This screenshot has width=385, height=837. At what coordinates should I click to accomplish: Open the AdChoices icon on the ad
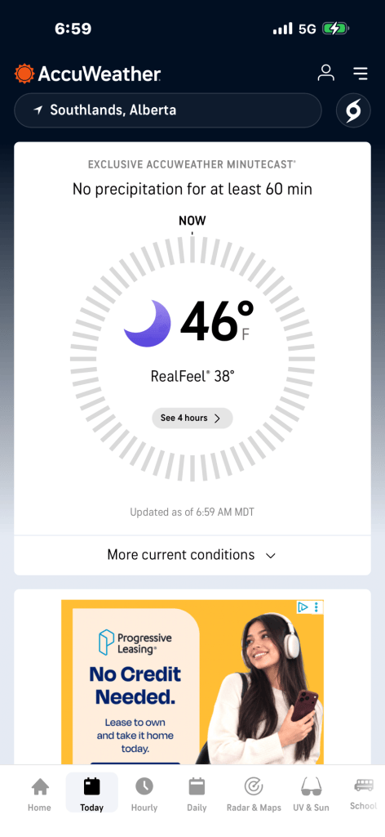[x=303, y=607]
